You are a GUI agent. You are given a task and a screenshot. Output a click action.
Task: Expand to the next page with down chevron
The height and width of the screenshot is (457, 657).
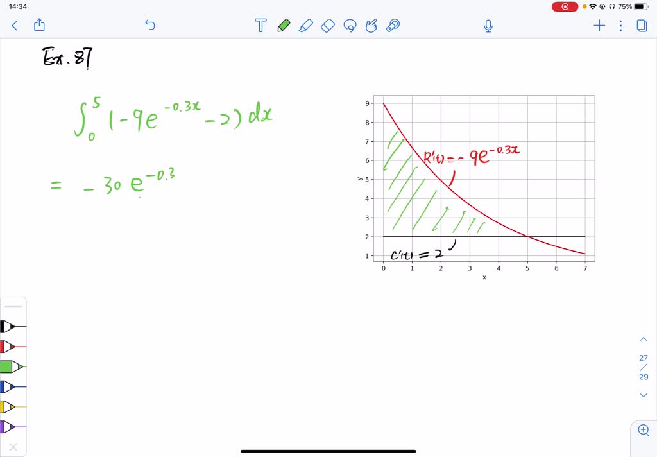[x=644, y=396]
